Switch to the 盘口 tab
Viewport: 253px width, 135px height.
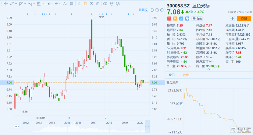click(x=172, y=75)
